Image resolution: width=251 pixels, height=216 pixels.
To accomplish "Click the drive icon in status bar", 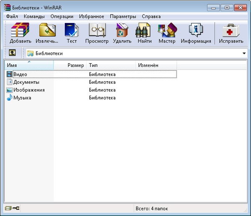I will (x=8, y=208).
